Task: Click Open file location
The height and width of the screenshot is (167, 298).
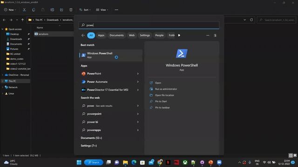Action: (164, 95)
